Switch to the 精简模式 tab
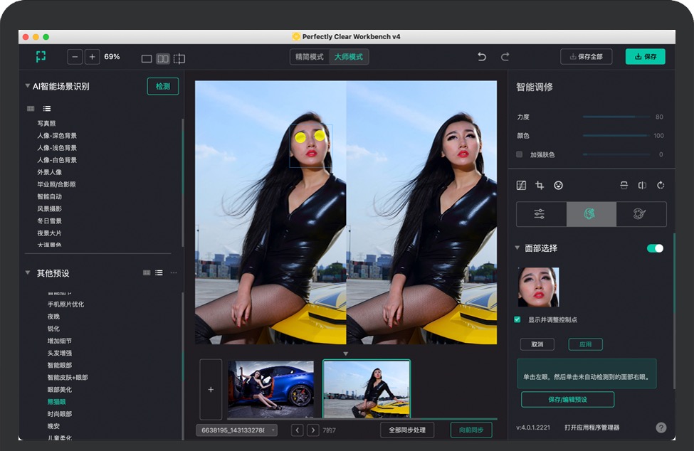The width and height of the screenshot is (694, 451). pyautogui.click(x=309, y=57)
